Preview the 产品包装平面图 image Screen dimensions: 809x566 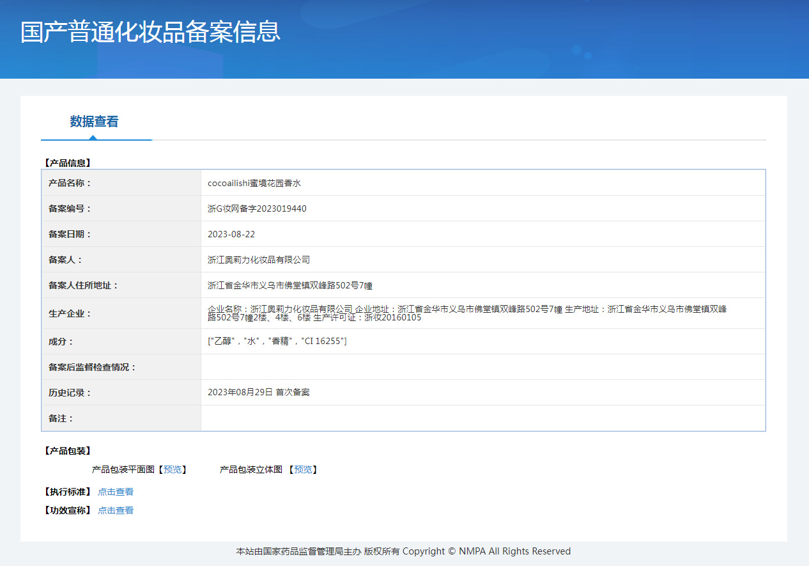point(173,469)
